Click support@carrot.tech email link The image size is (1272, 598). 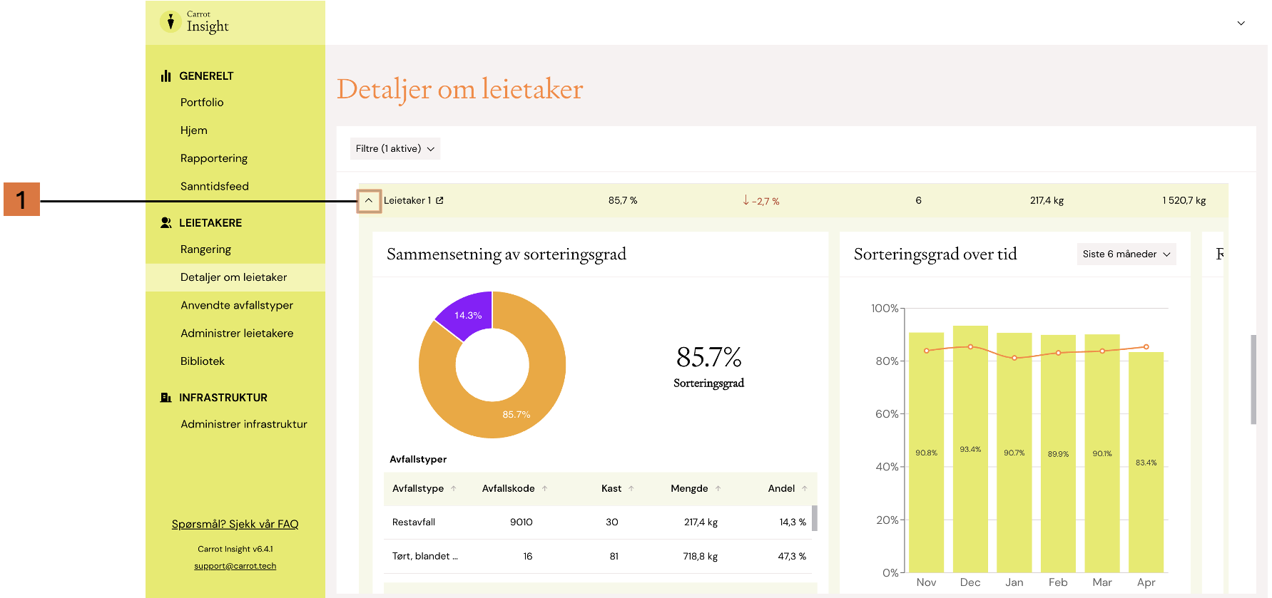click(235, 566)
